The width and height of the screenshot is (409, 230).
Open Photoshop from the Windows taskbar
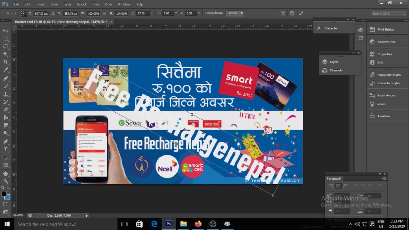tap(169, 224)
